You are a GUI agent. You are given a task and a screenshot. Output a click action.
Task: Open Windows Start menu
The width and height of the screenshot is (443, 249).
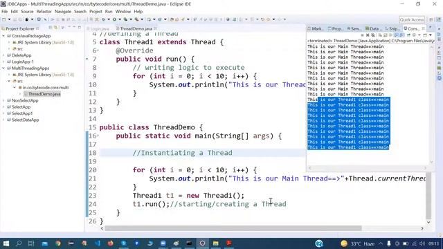[6, 243]
